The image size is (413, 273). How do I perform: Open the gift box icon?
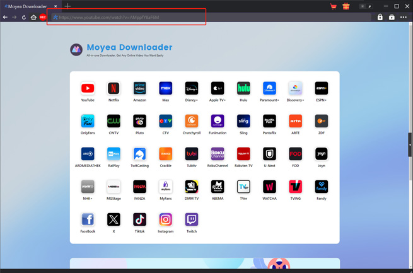pos(346,6)
